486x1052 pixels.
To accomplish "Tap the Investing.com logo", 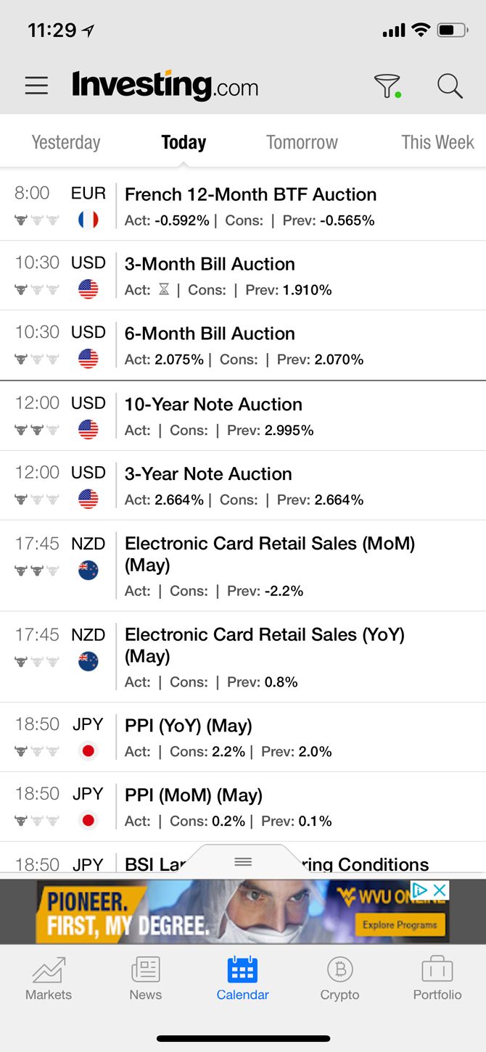I will (x=165, y=86).
